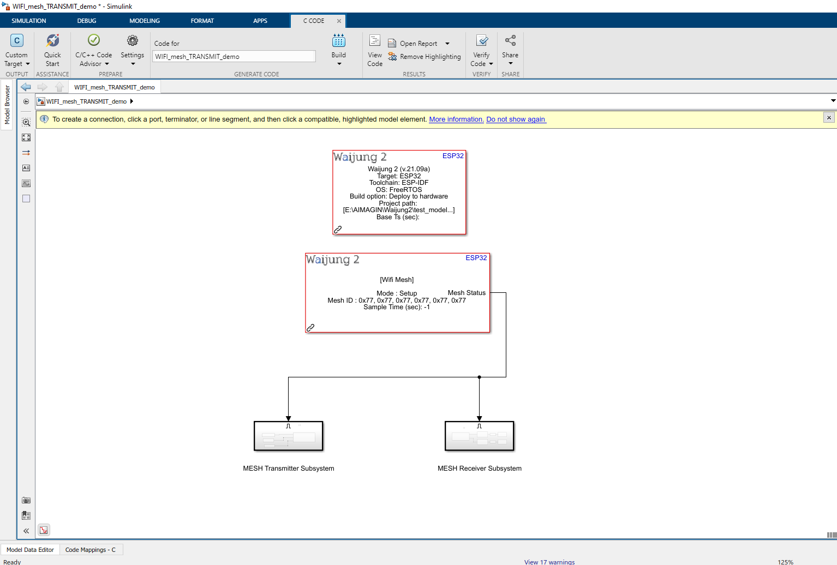Open the Model Data Editor tab

click(30, 550)
